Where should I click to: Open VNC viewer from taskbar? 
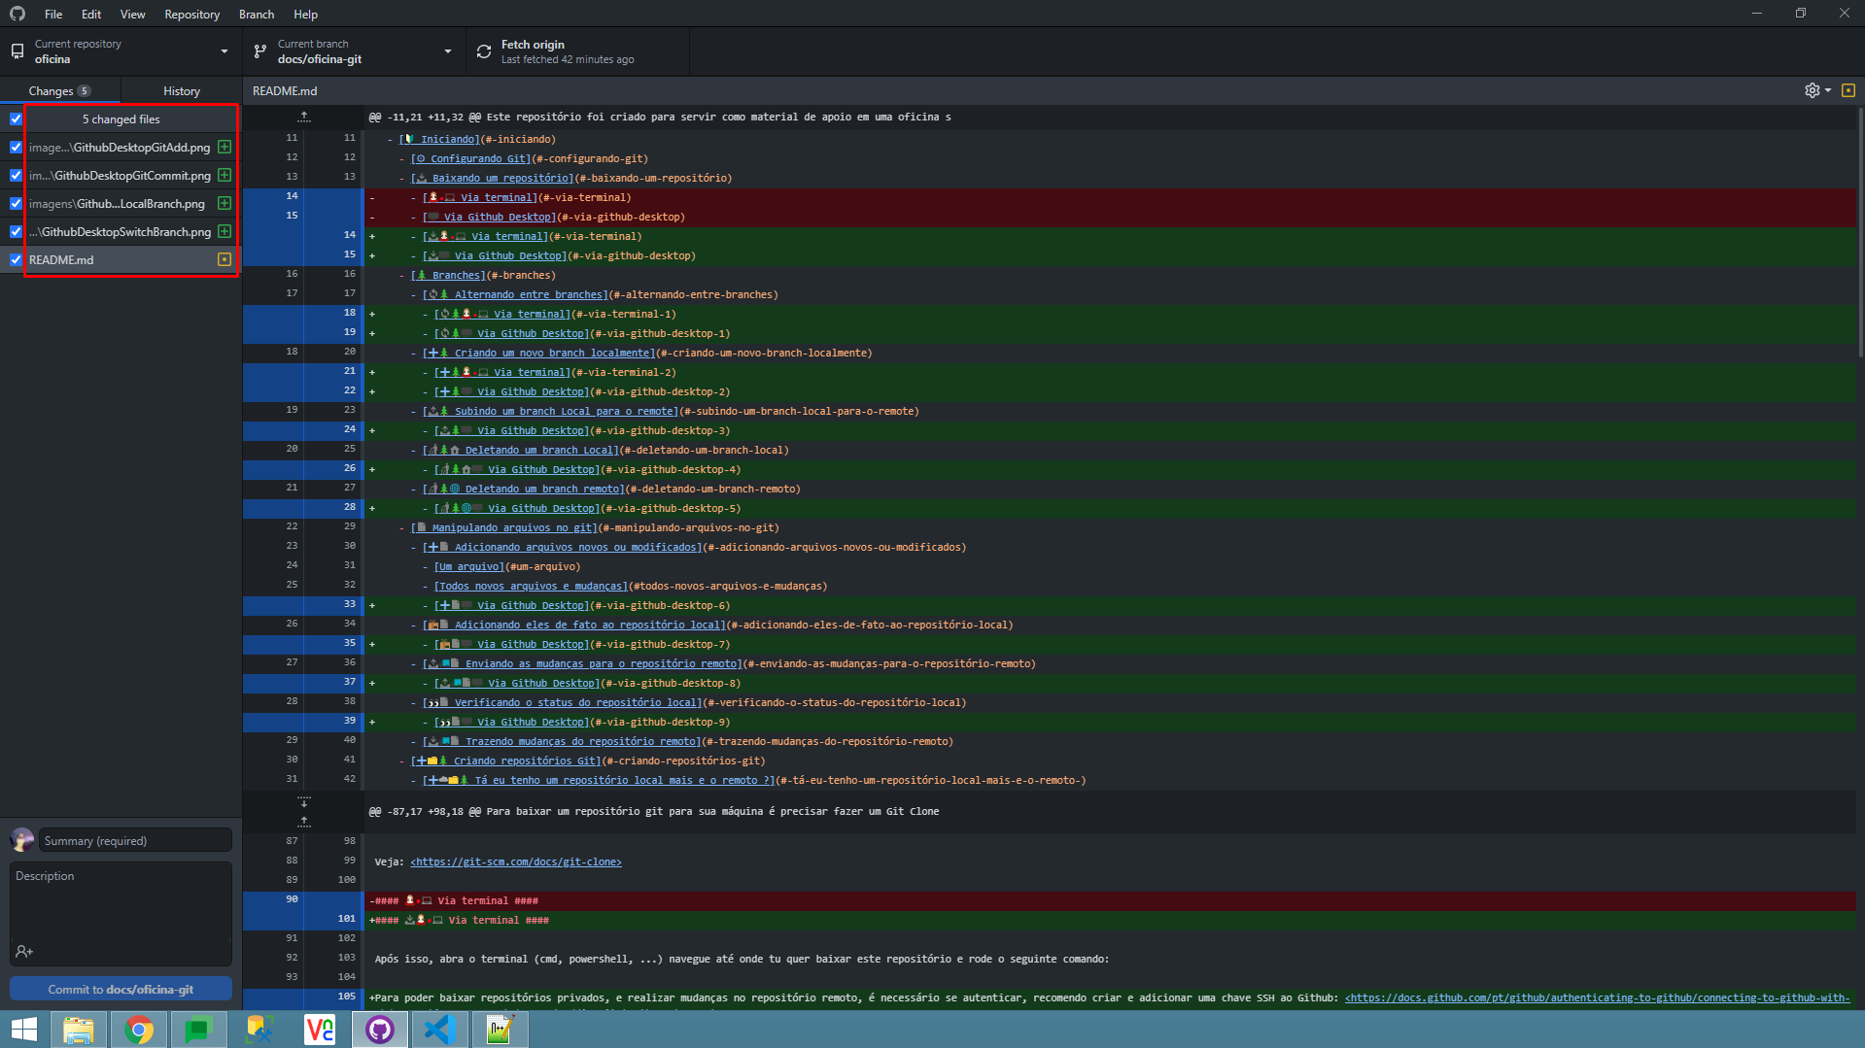(x=320, y=1030)
